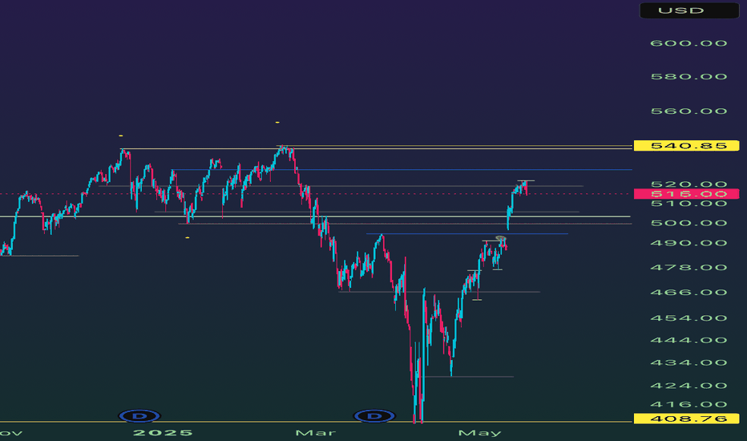The image size is (747, 441).
Task: Click the 560.00 price axis value
Action: [688, 111]
